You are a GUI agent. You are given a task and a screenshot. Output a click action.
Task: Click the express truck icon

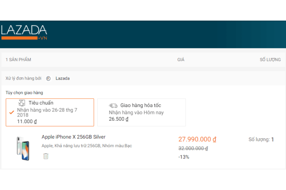113,106
